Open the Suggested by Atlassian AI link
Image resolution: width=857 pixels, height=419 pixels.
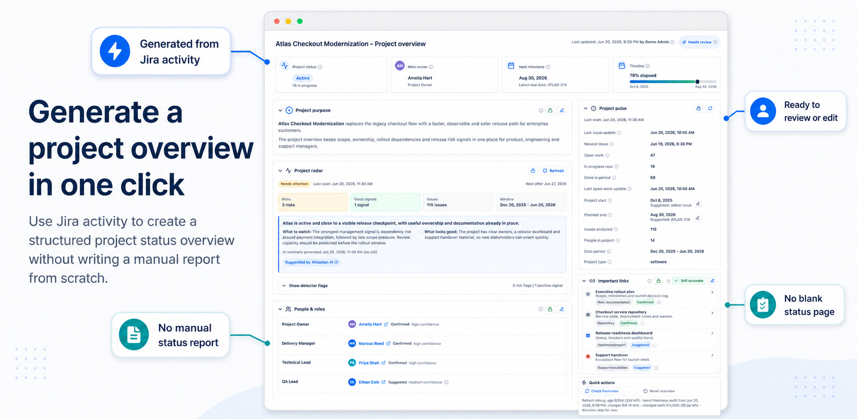(x=311, y=262)
